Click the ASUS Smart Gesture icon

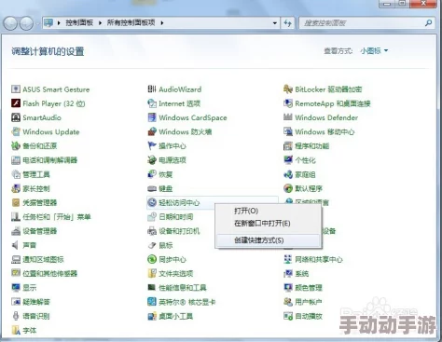(16, 89)
